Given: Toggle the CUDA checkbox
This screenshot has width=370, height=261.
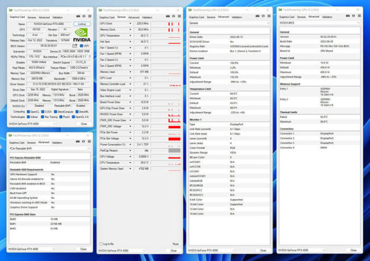Looking at the screenshot, I should 43,111.
